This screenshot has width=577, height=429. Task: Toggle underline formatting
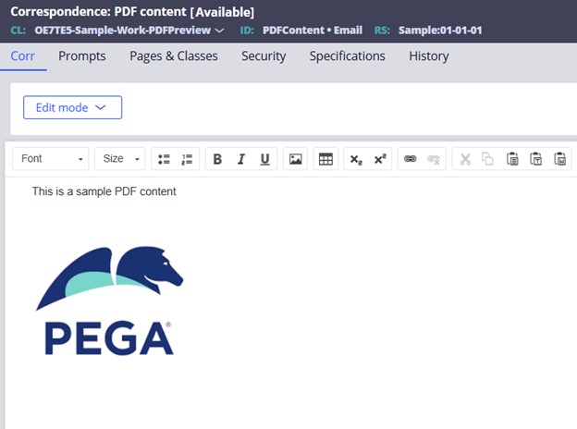[265, 159]
